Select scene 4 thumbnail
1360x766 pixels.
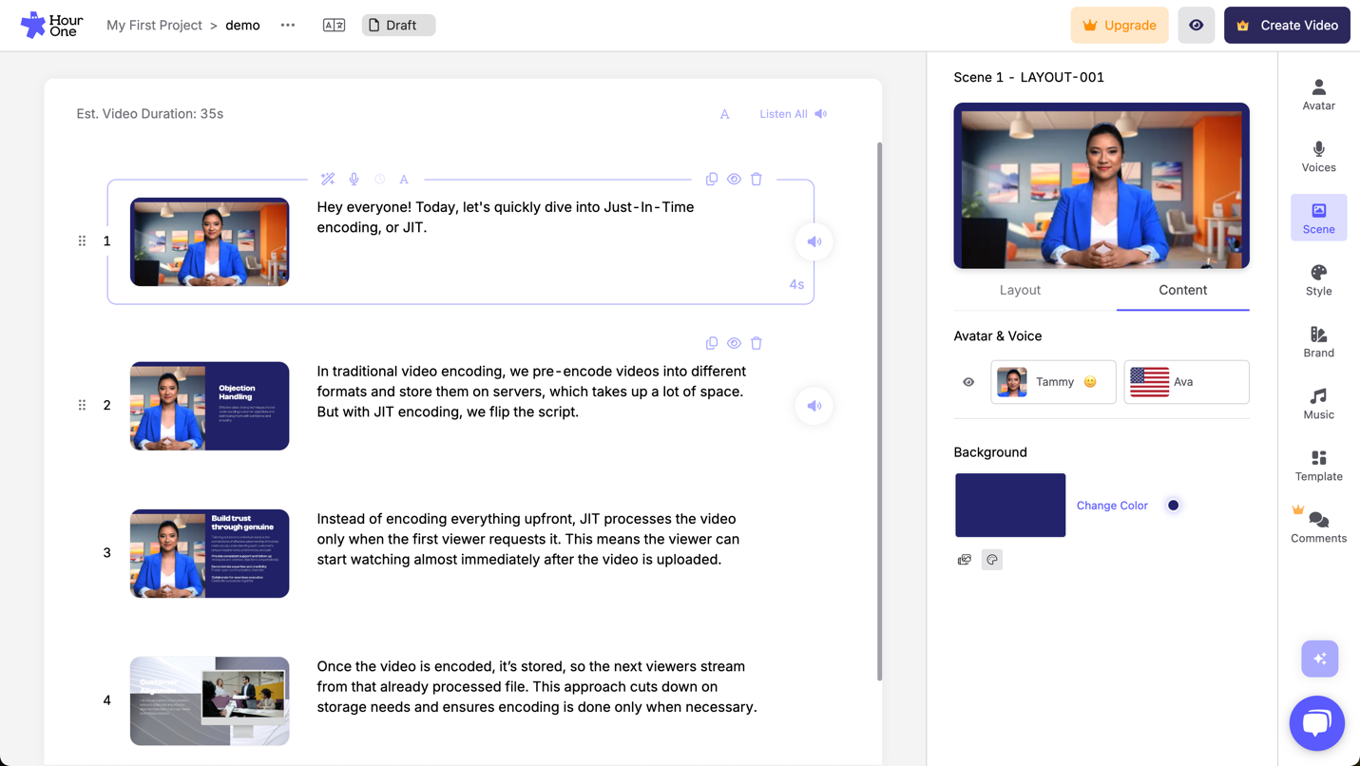(x=210, y=700)
